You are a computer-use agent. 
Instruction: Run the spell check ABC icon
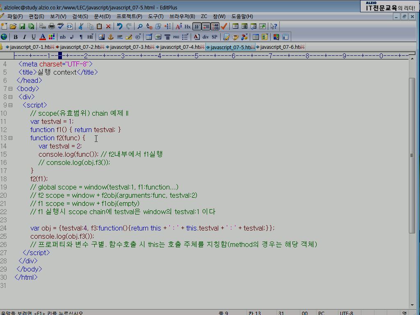pyautogui.click(x=61, y=26)
